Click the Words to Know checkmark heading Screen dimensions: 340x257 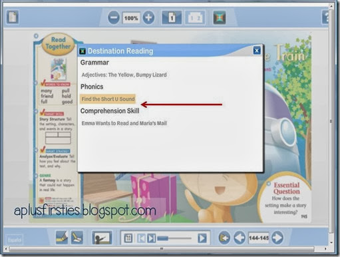click(55, 83)
